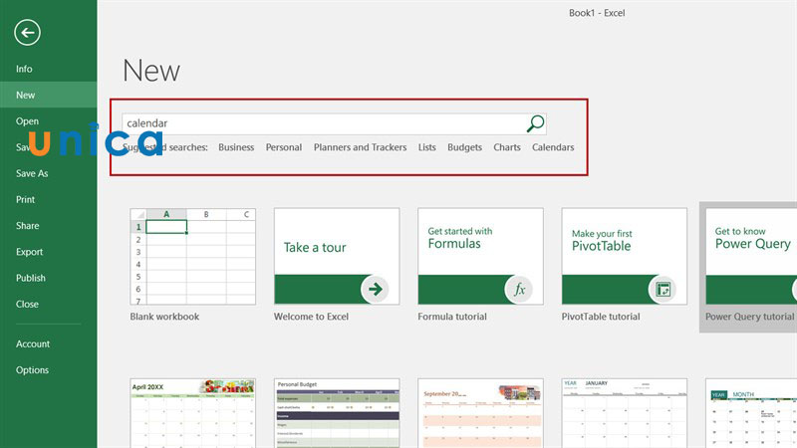The height and width of the screenshot is (448, 797).
Task: Click the Welcome to Excel label
Action: click(311, 317)
